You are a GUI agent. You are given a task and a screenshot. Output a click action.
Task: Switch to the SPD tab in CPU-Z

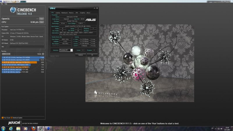pyautogui.click(x=77, y=13)
